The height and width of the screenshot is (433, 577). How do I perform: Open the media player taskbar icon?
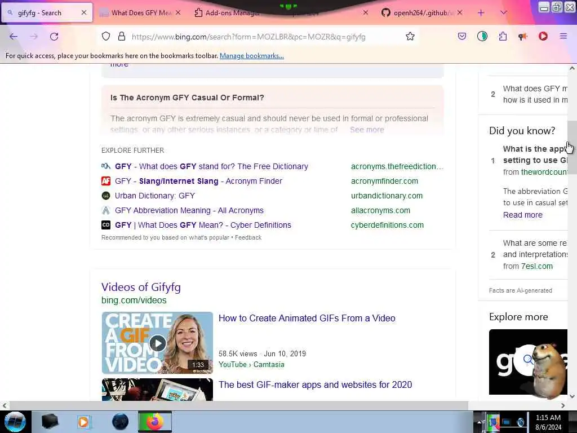(84, 422)
